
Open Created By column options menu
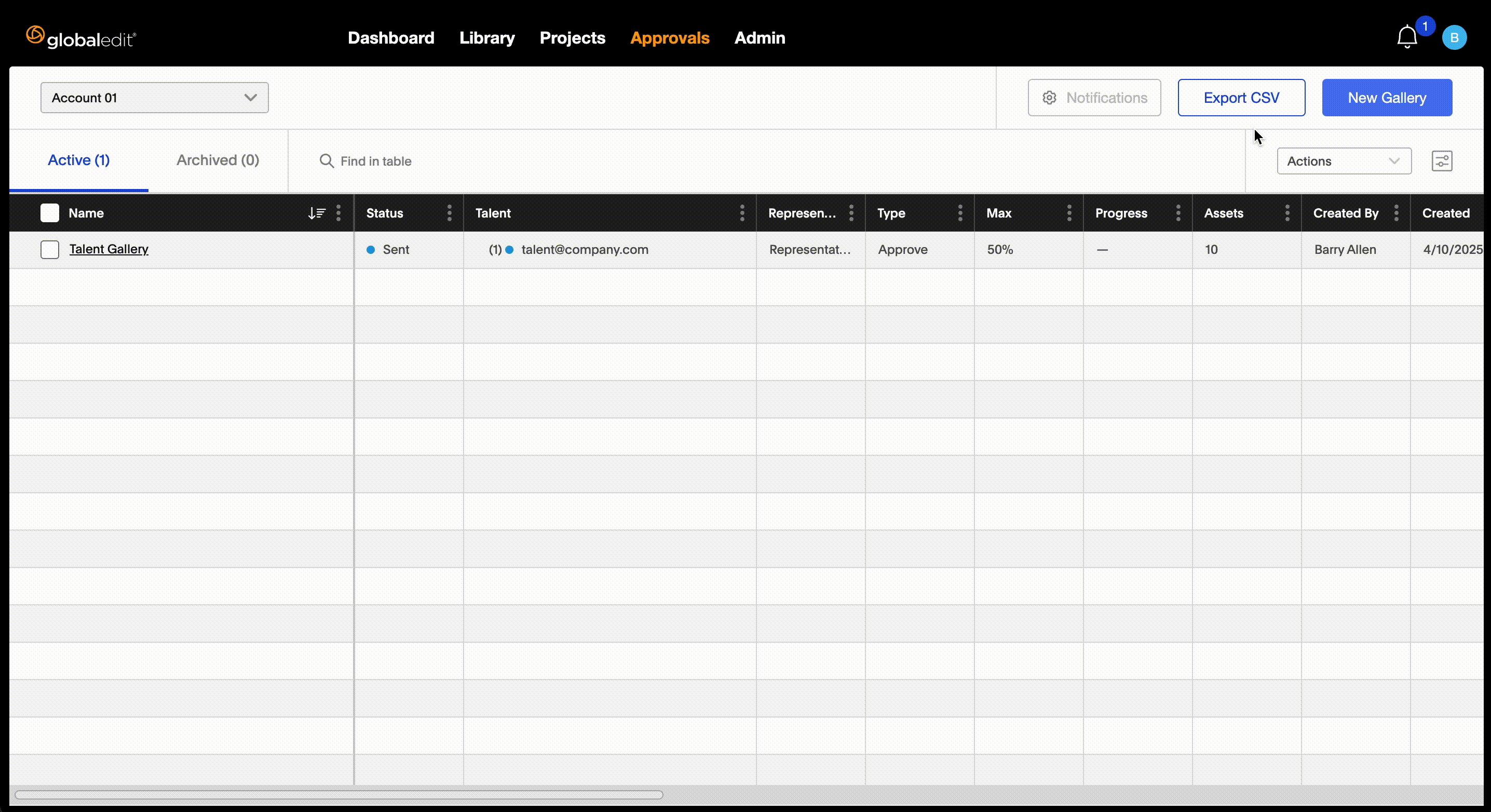(x=1396, y=213)
